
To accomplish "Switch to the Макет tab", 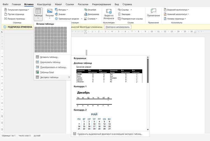I will (59, 4).
